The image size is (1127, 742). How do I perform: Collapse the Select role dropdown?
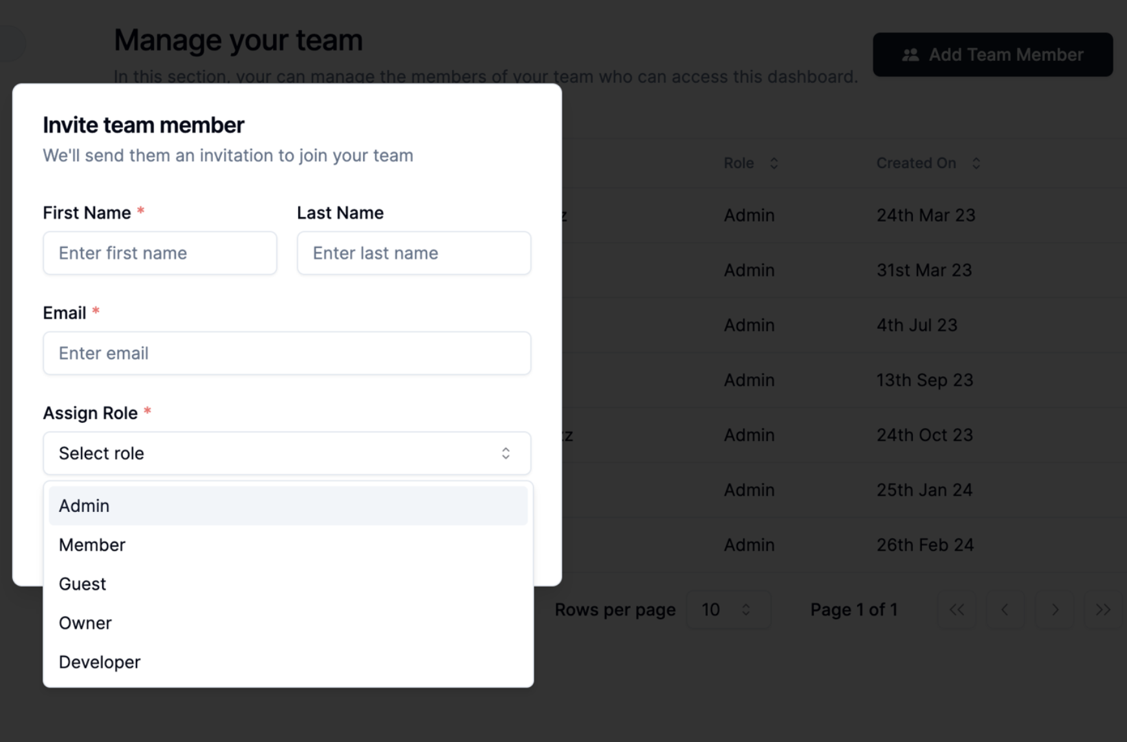287,453
